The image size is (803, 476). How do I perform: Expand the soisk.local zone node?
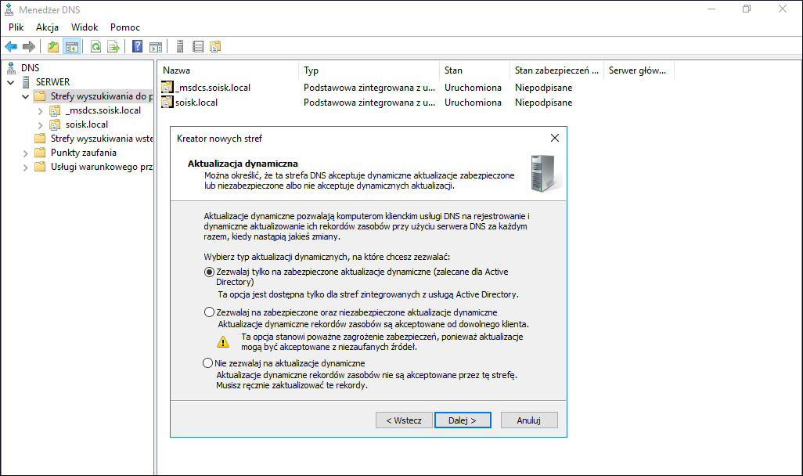click(41, 124)
